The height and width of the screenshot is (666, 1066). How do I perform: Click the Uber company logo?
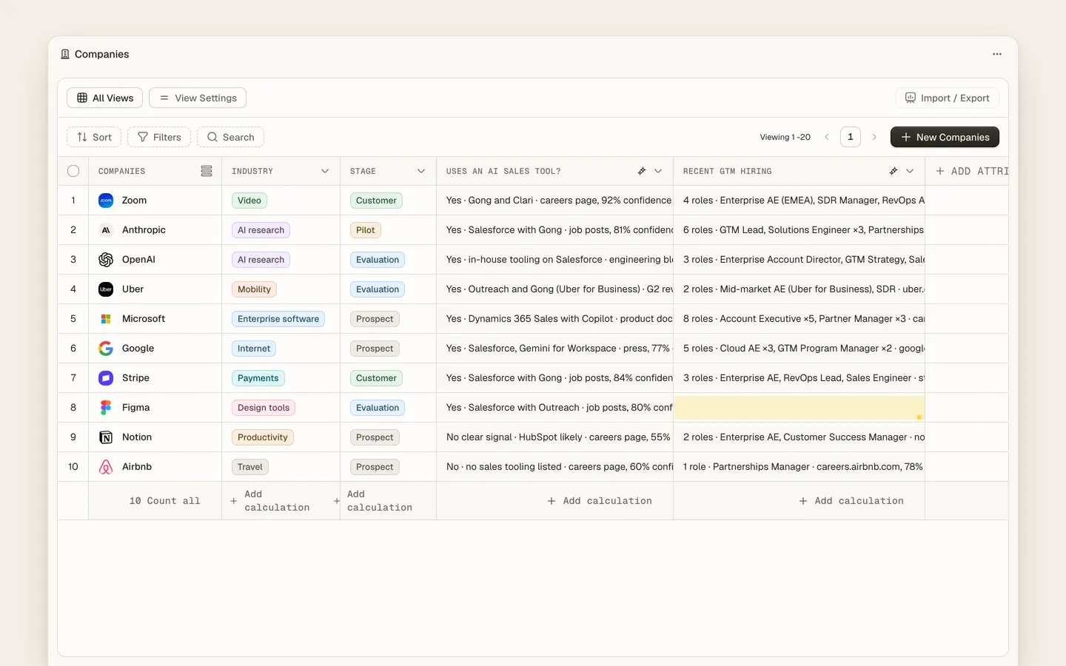(x=106, y=289)
